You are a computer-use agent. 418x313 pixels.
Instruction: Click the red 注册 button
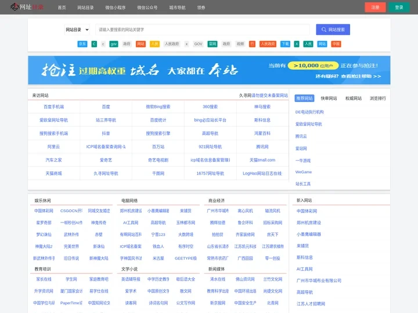[x=375, y=8]
